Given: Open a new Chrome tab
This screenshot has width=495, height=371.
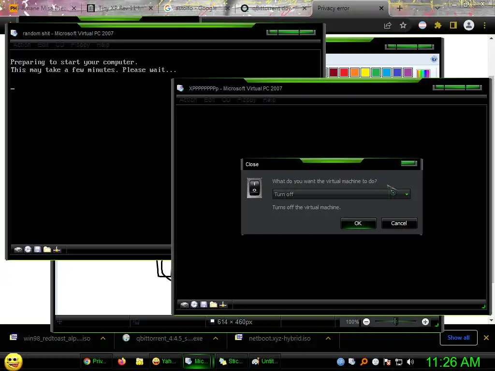Looking at the screenshot, I should coord(399,8).
